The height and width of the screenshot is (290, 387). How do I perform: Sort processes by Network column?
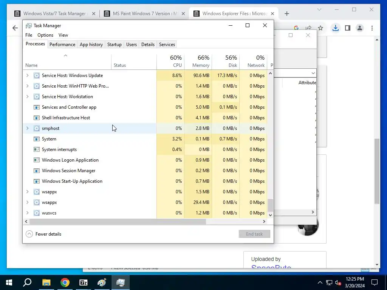click(x=253, y=62)
